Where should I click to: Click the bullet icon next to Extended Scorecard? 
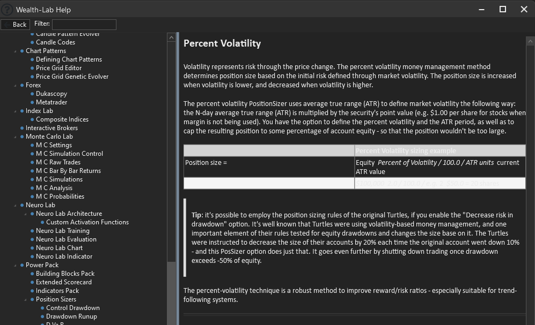32,282
